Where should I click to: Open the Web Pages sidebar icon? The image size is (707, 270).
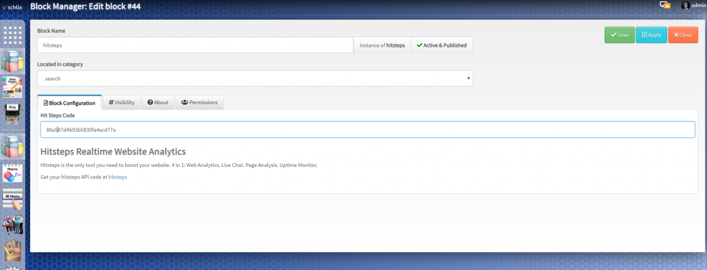tap(13, 87)
